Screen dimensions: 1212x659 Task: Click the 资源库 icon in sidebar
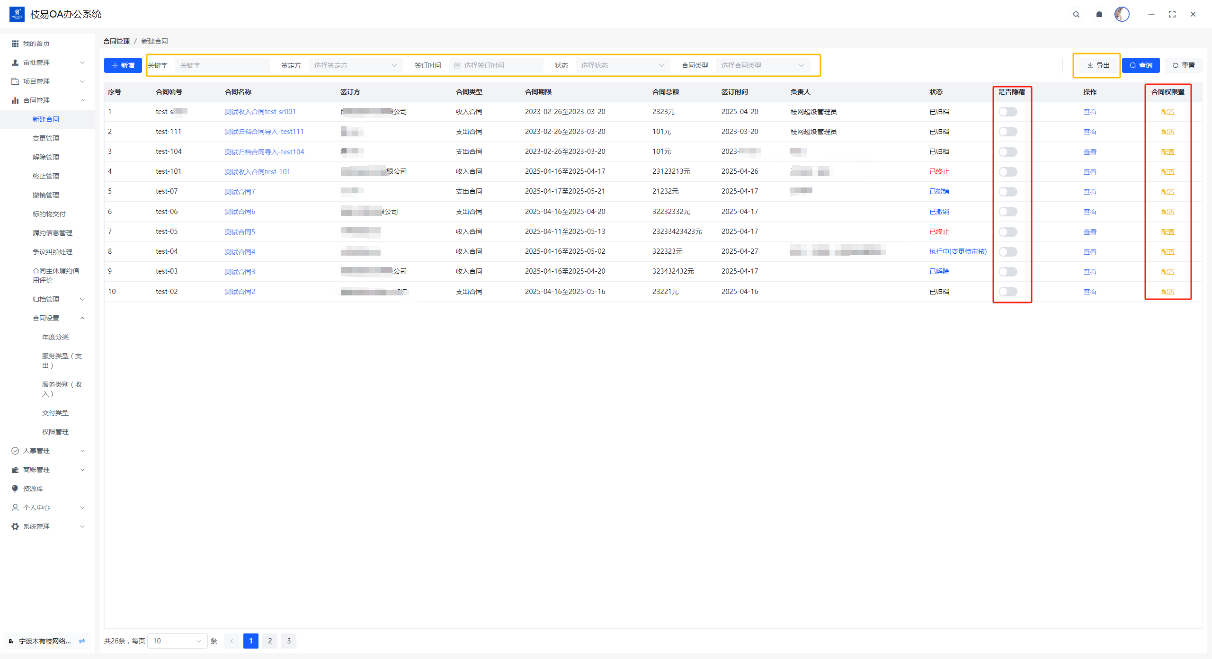pos(15,489)
